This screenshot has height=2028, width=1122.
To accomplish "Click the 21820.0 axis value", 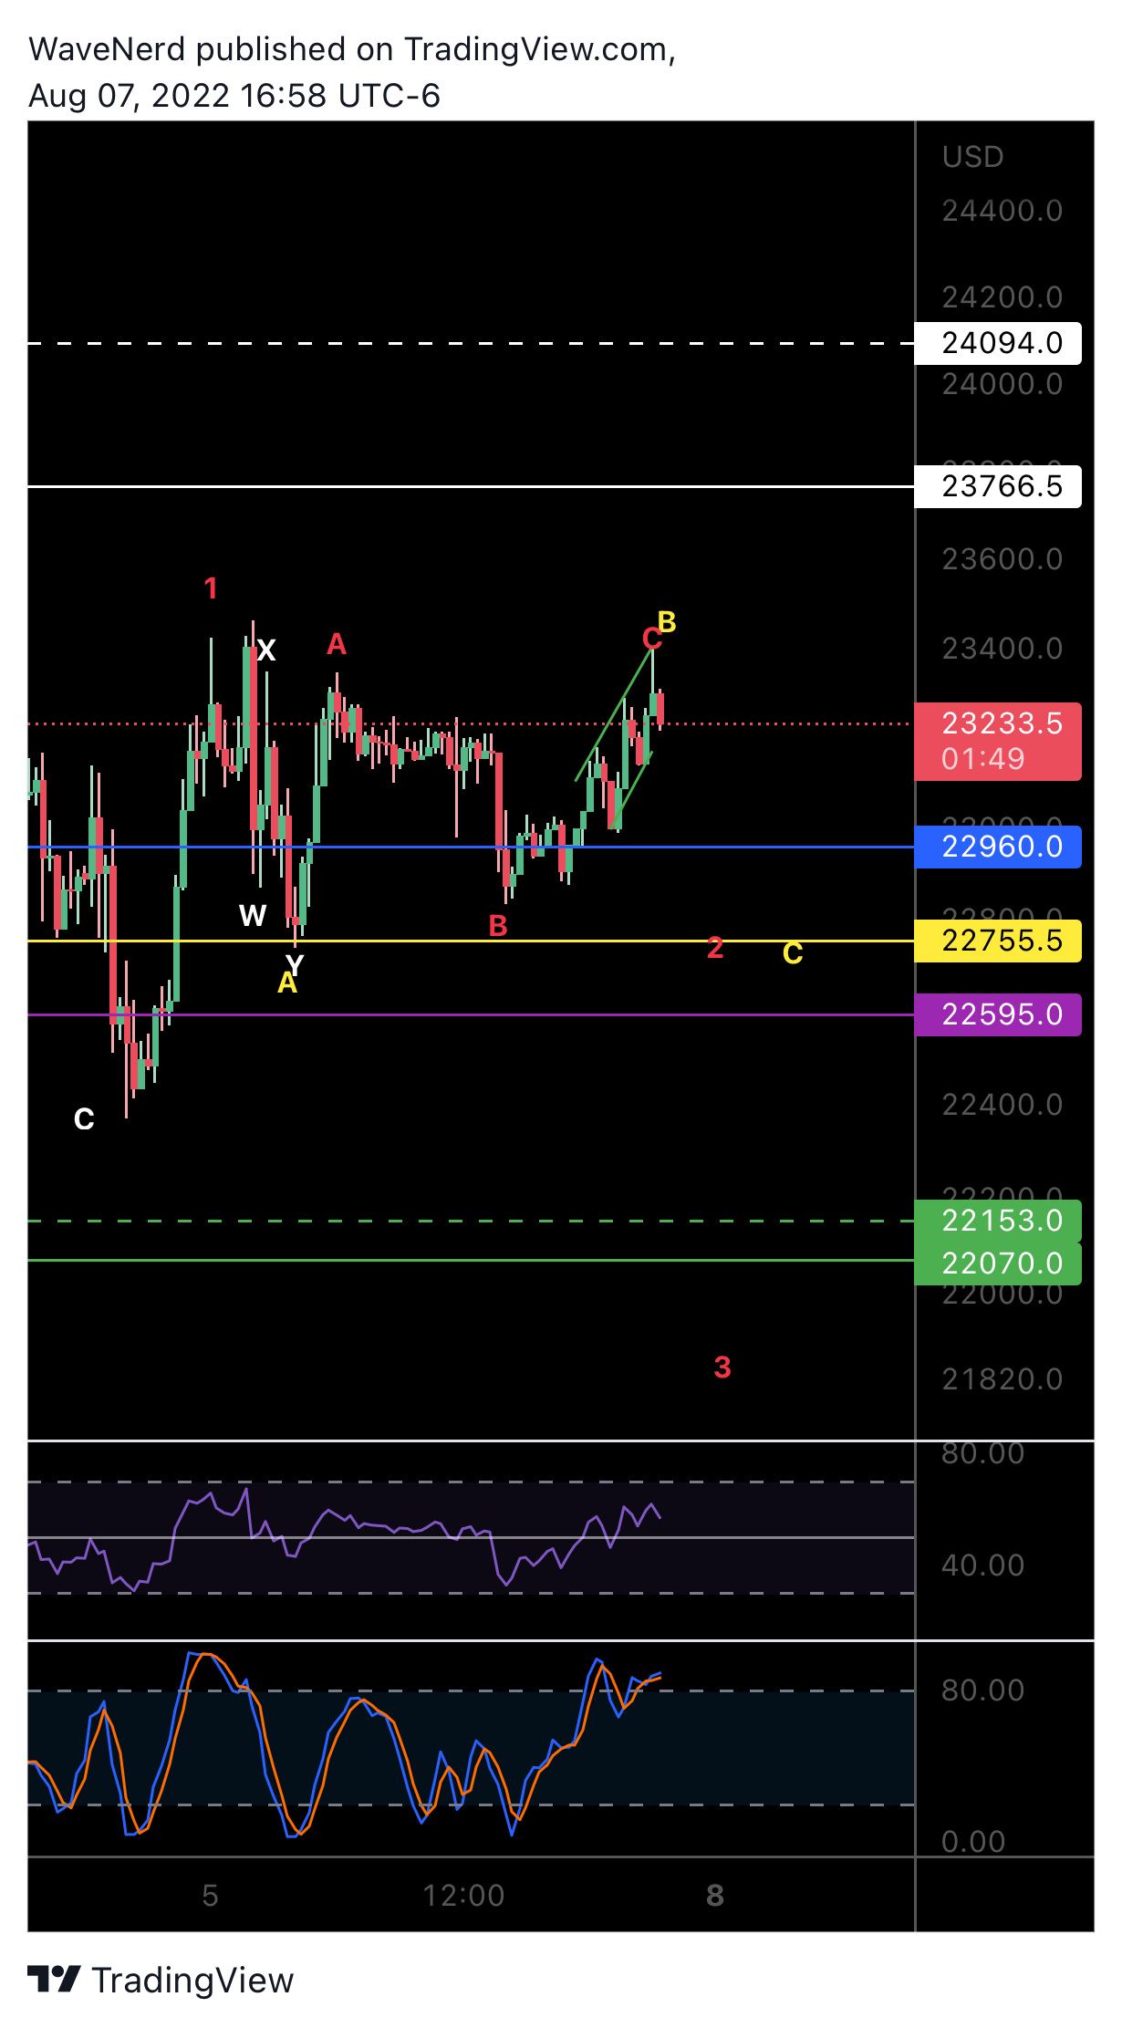I will coord(1002,1379).
